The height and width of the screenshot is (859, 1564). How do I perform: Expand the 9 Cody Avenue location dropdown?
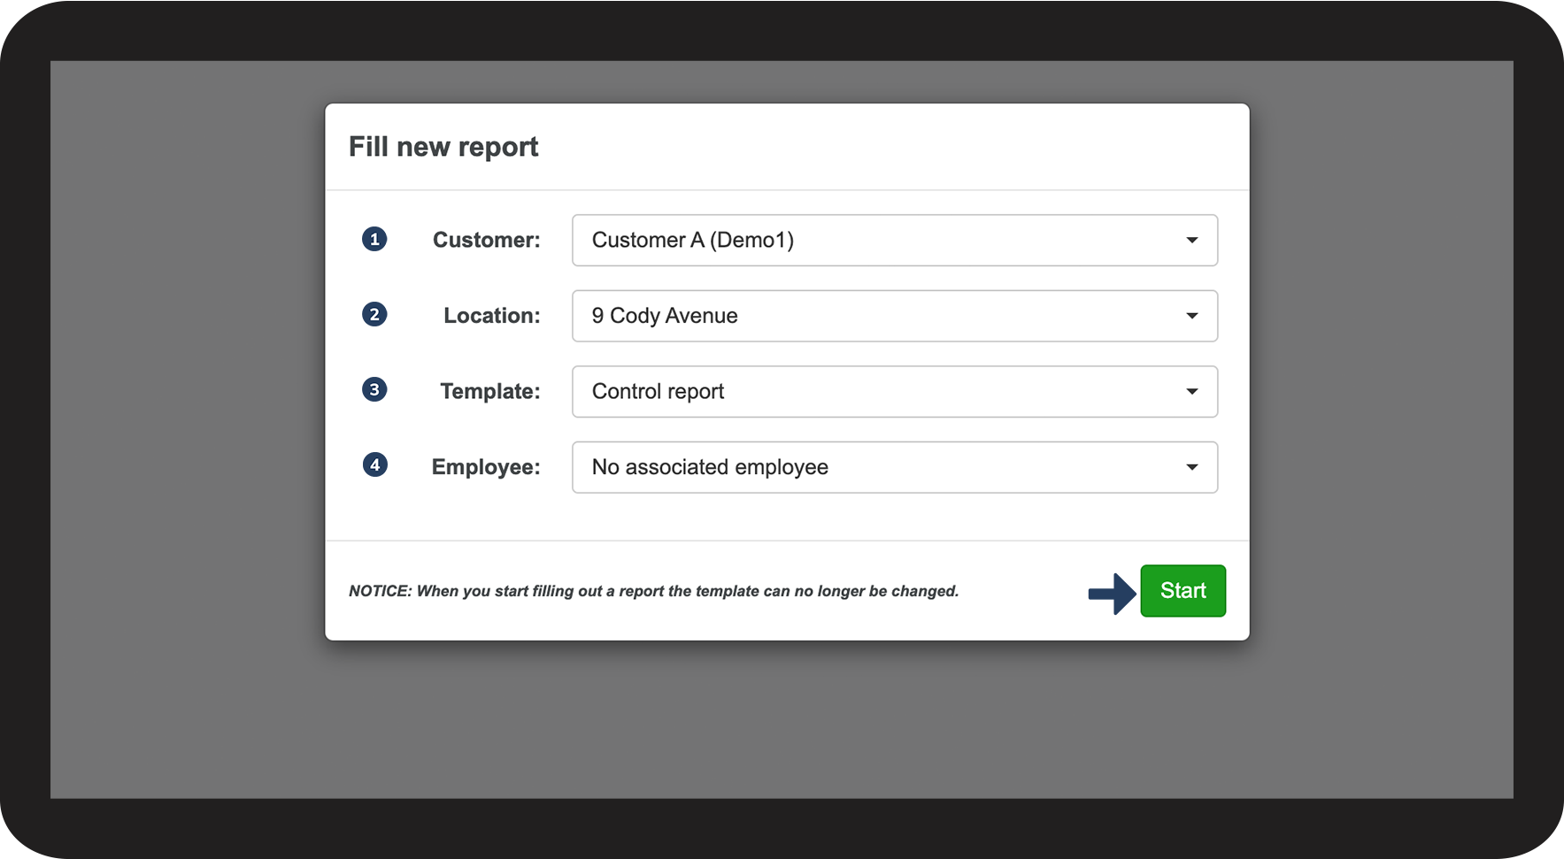[894, 316]
